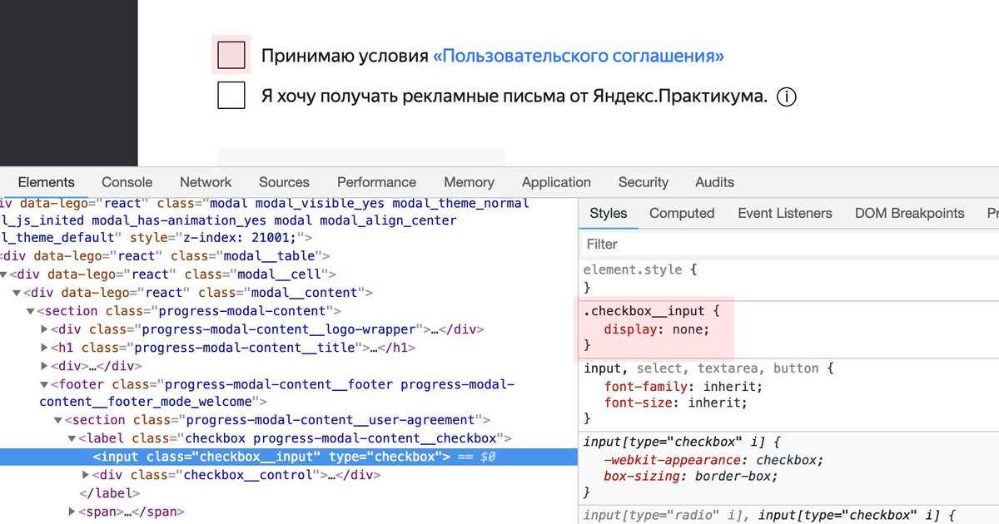This screenshot has height=524, width=999.
Task: Switch to the Elements tab
Action: tap(46, 182)
